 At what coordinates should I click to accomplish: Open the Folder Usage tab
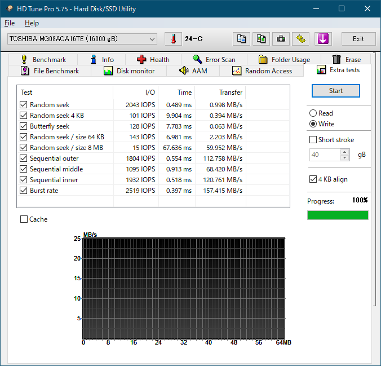tap(284, 60)
